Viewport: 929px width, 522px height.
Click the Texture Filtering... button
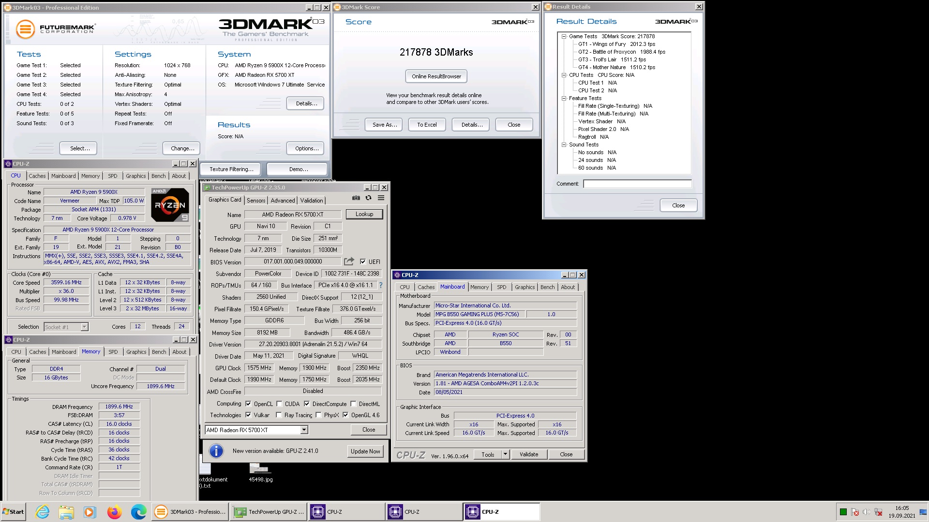(x=231, y=169)
